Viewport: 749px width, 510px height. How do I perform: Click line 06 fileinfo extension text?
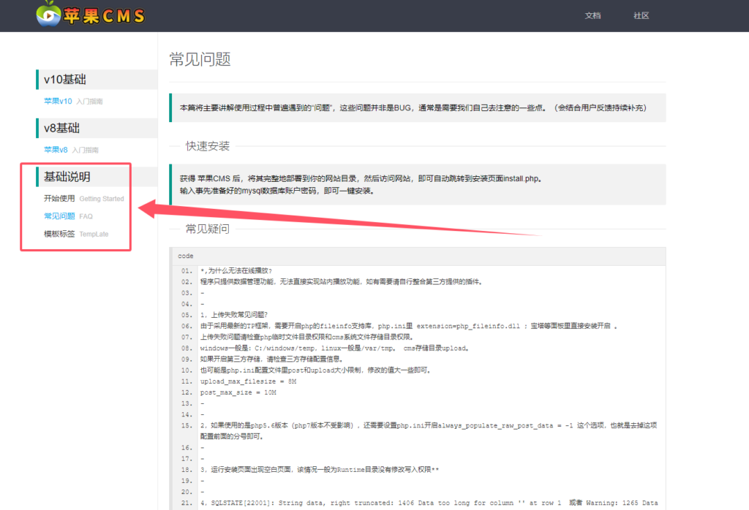409,327
